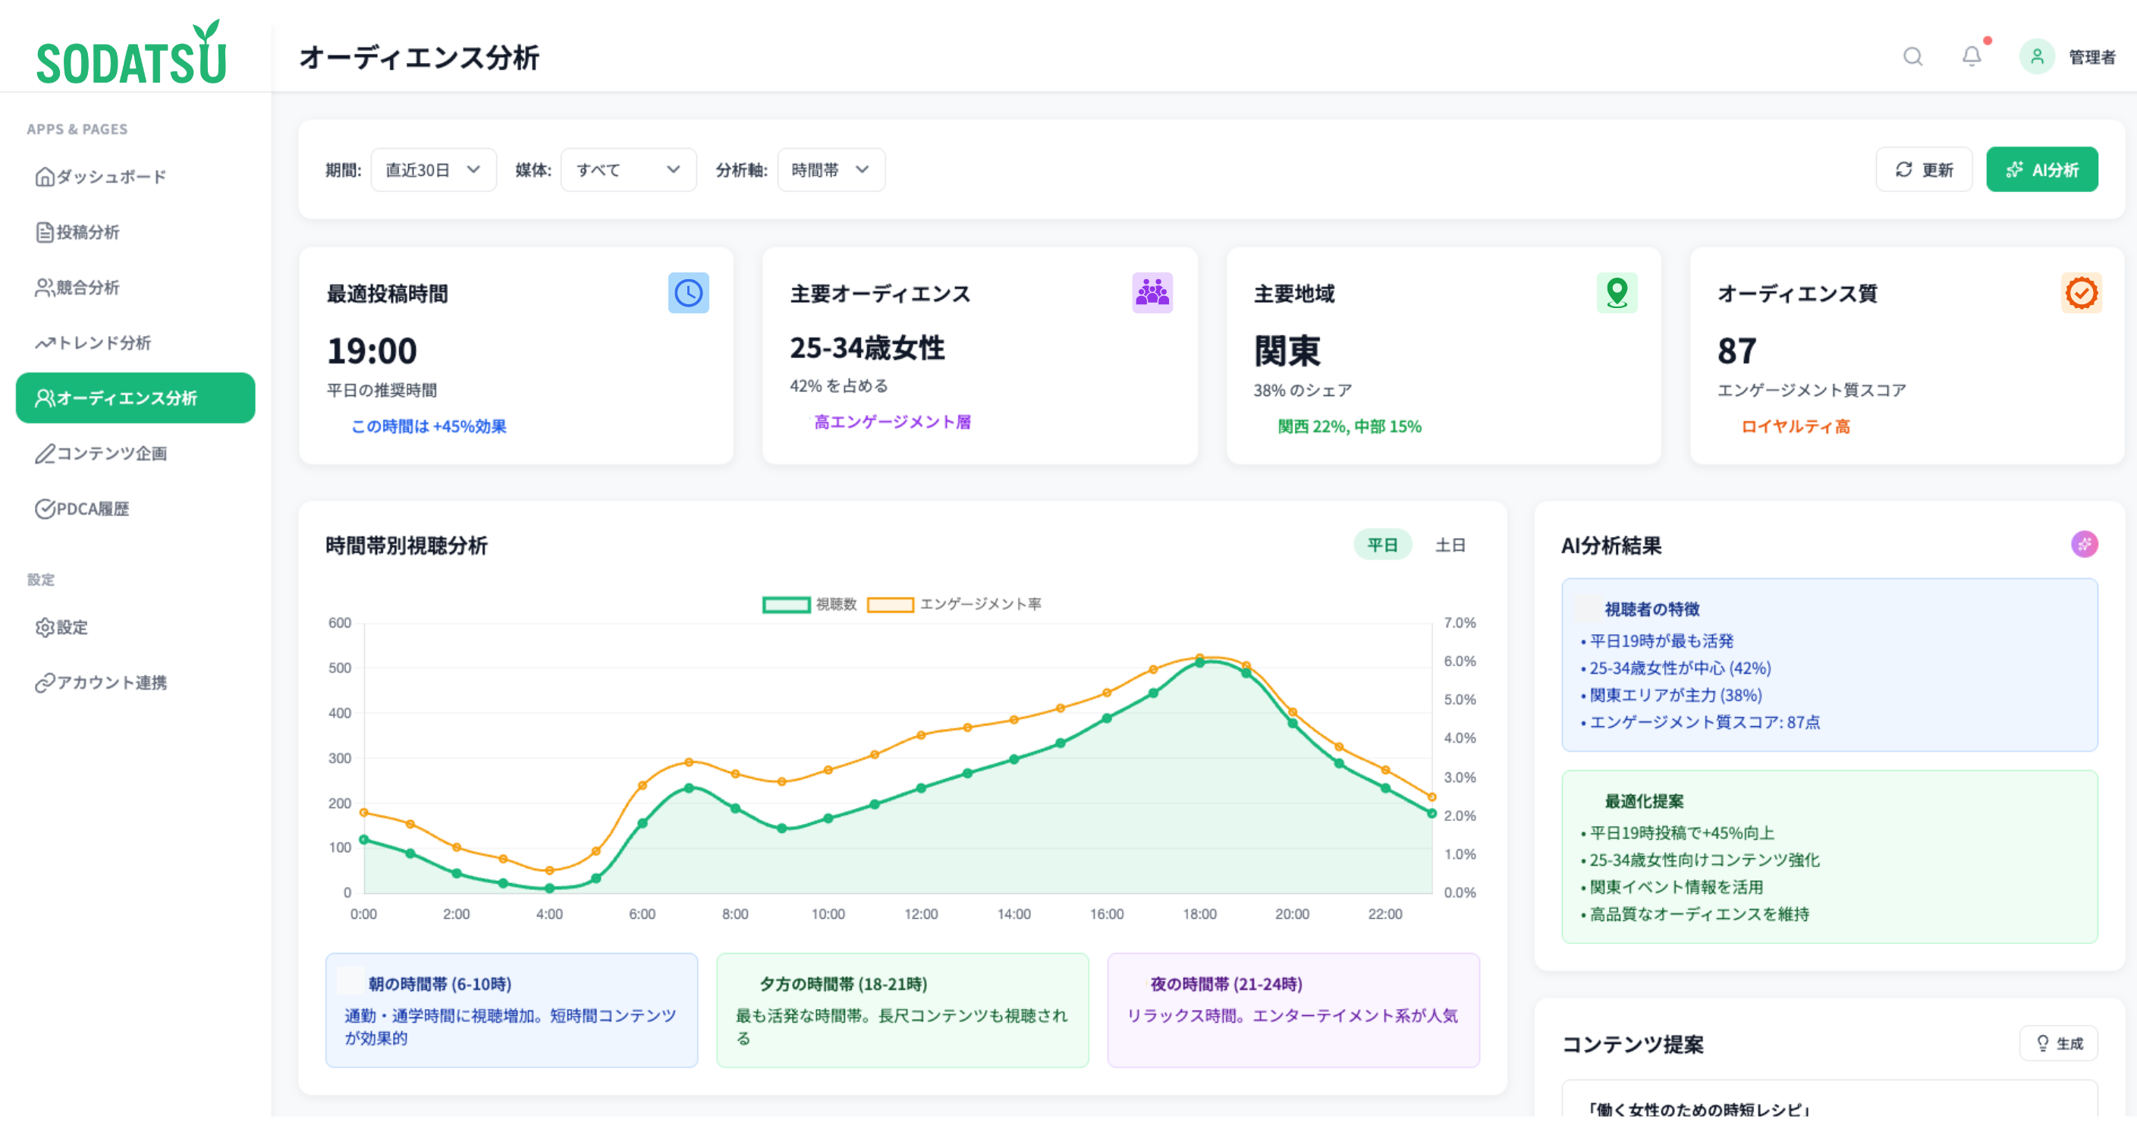The image size is (2137, 1135).
Task: Click the 生成 button in コンテンツ提案
Action: point(2058,1044)
